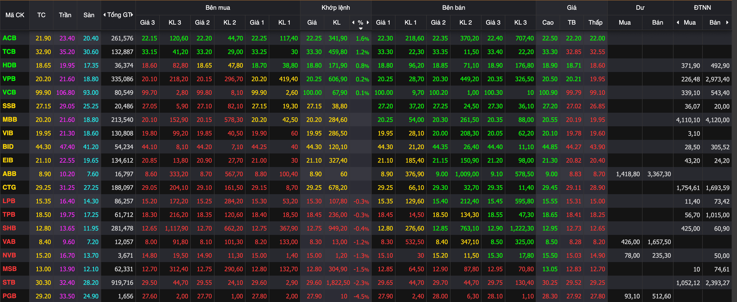Open STB stock symbol
Screen dimensions: 737x302
click(x=9, y=283)
